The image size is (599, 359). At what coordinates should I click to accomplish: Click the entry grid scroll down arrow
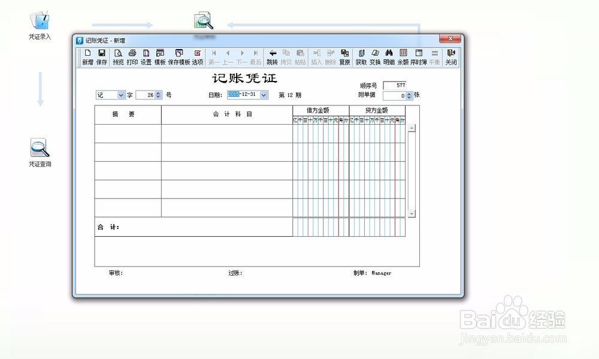412,214
